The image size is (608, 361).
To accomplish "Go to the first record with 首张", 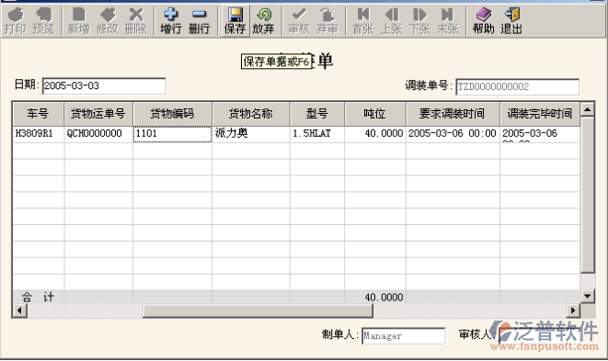I will tap(363, 21).
